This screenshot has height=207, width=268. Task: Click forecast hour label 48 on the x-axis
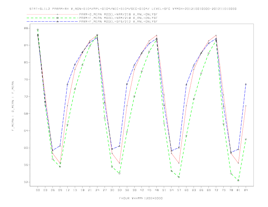(157, 190)
